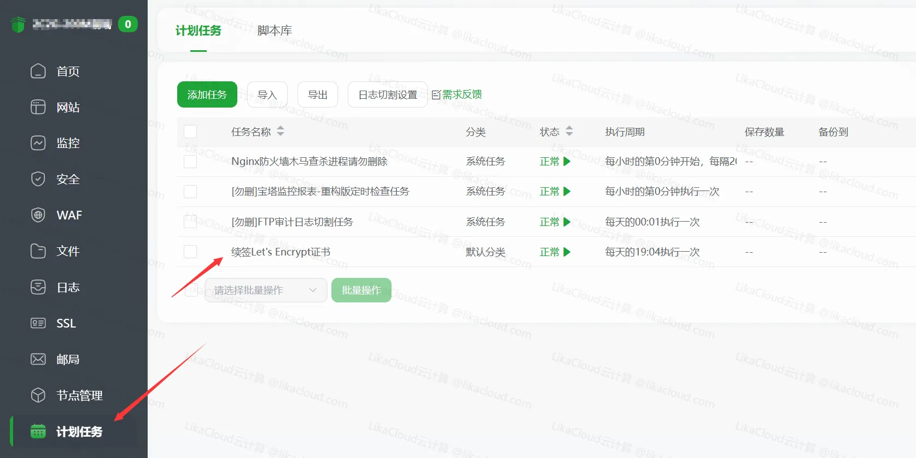Check the 宝塔监控报表 row checkbox
This screenshot has height=458, width=916.
pos(190,192)
